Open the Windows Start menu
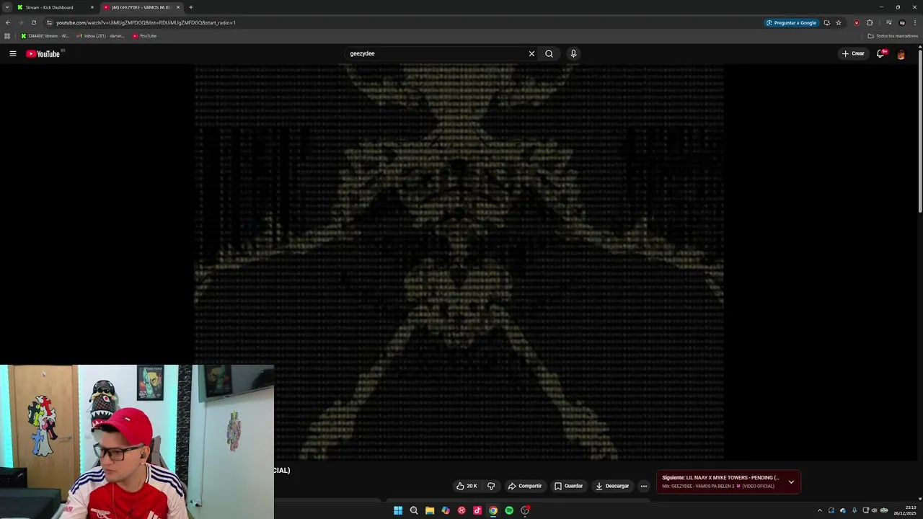Image resolution: width=923 pixels, height=519 pixels. pos(398,510)
